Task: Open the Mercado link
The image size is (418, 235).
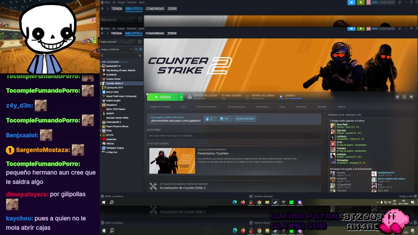Action: click(322, 107)
